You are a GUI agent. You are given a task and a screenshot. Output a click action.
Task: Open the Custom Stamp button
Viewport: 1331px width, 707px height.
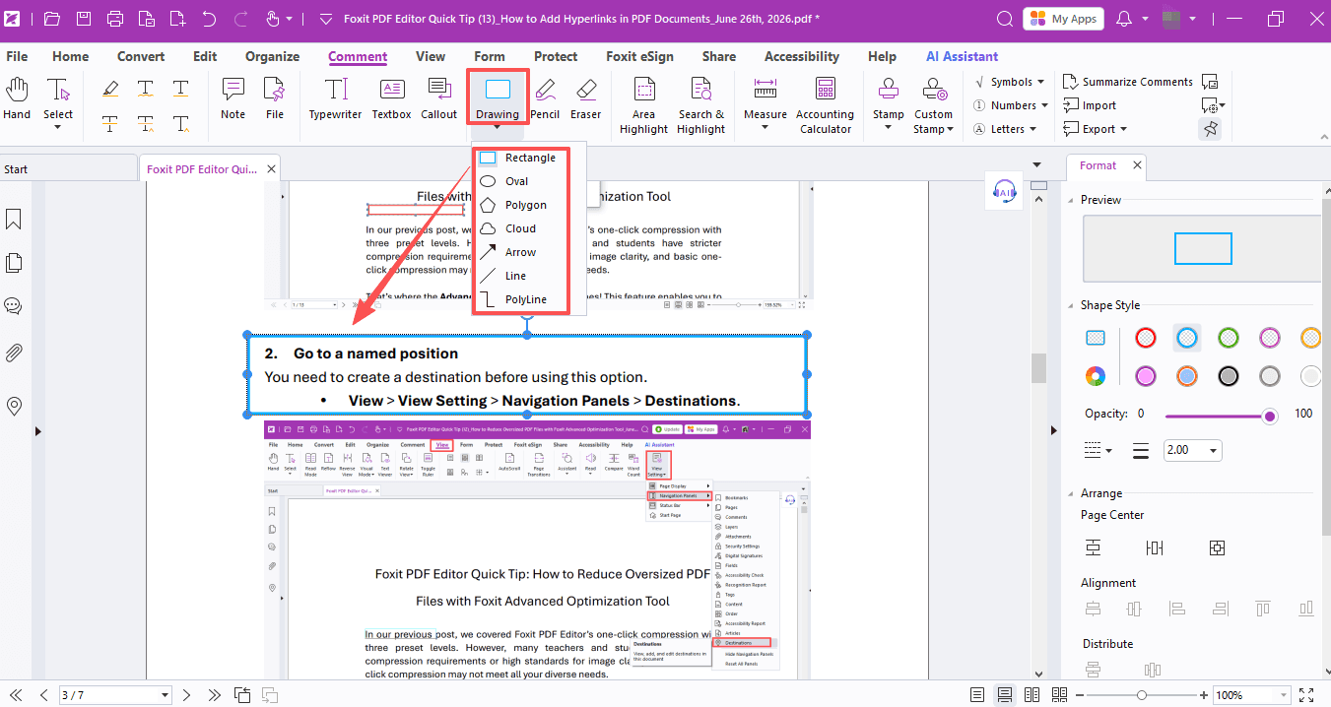(932, 106)
